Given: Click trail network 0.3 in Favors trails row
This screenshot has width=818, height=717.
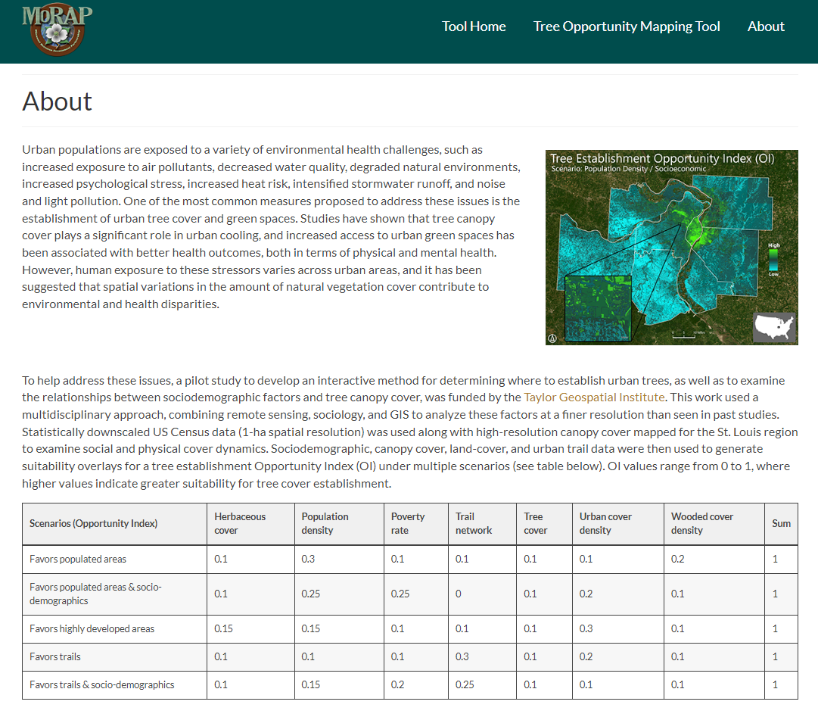Looking at the screenshot, I should coord(482,657).
